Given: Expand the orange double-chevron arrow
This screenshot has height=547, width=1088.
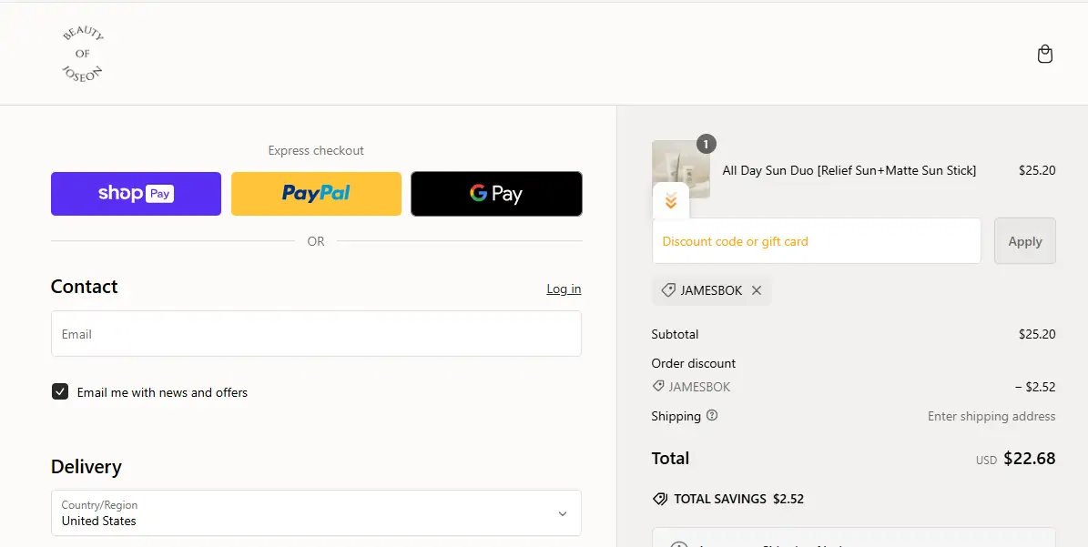Looking at the screenshot, I should [x=671, y=201].
